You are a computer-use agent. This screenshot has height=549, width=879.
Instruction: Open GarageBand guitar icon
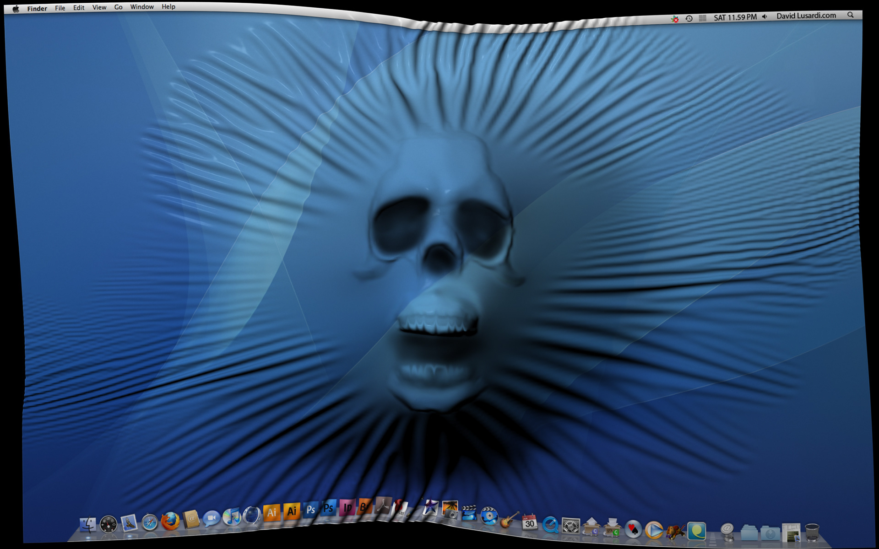tap(509, 520)
